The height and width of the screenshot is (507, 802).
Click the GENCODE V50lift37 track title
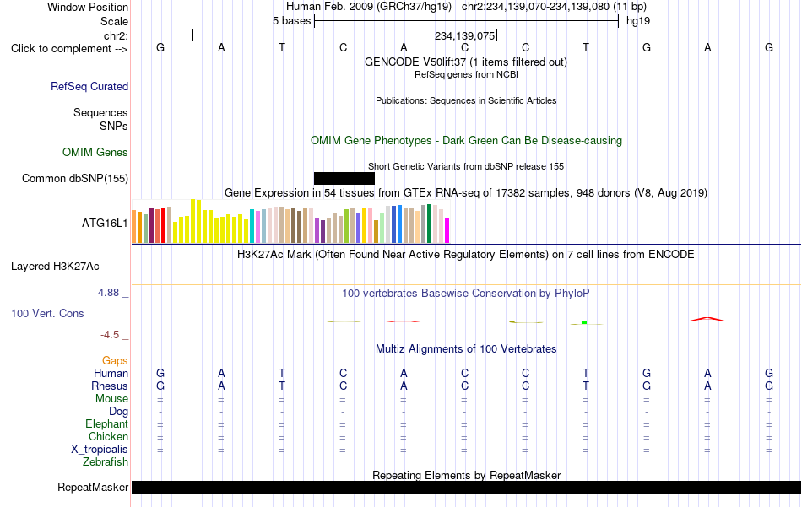465,62
